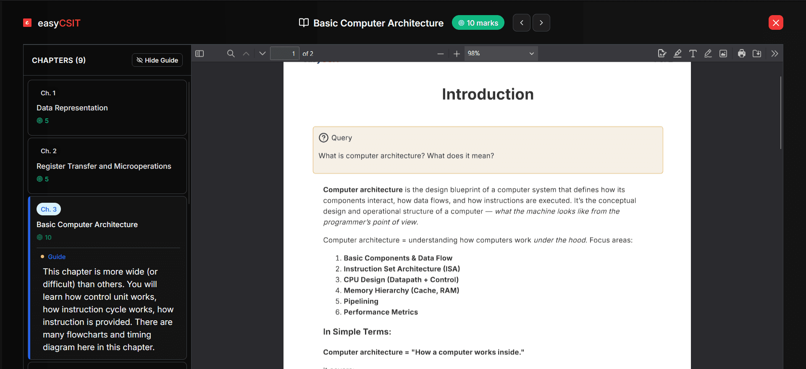The height and width of the screenshot is (369, 806).
Task: Click the marks value 5 under Register Transfer
Action: pyautogui.click(x=47, y=179)
